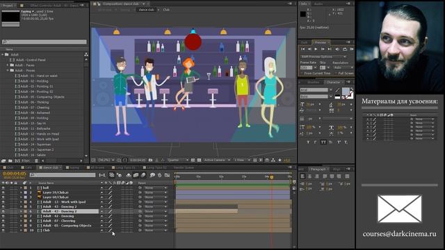
Task: Select Adult - 14 - Superman in Project
Action: coord(35,144)
